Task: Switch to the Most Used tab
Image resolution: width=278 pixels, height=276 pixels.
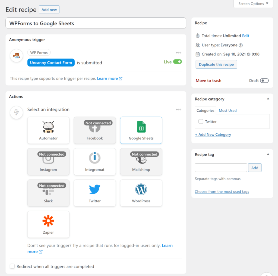Action: 228,111
